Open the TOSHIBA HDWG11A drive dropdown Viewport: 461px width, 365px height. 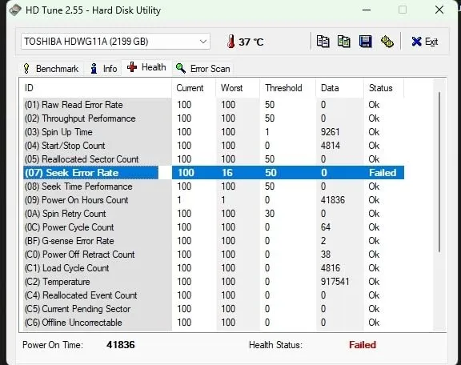(x=115, y=42)
